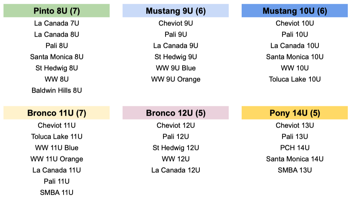
Task: Click WW 11U Orange entry
Action: coord(57,159)
